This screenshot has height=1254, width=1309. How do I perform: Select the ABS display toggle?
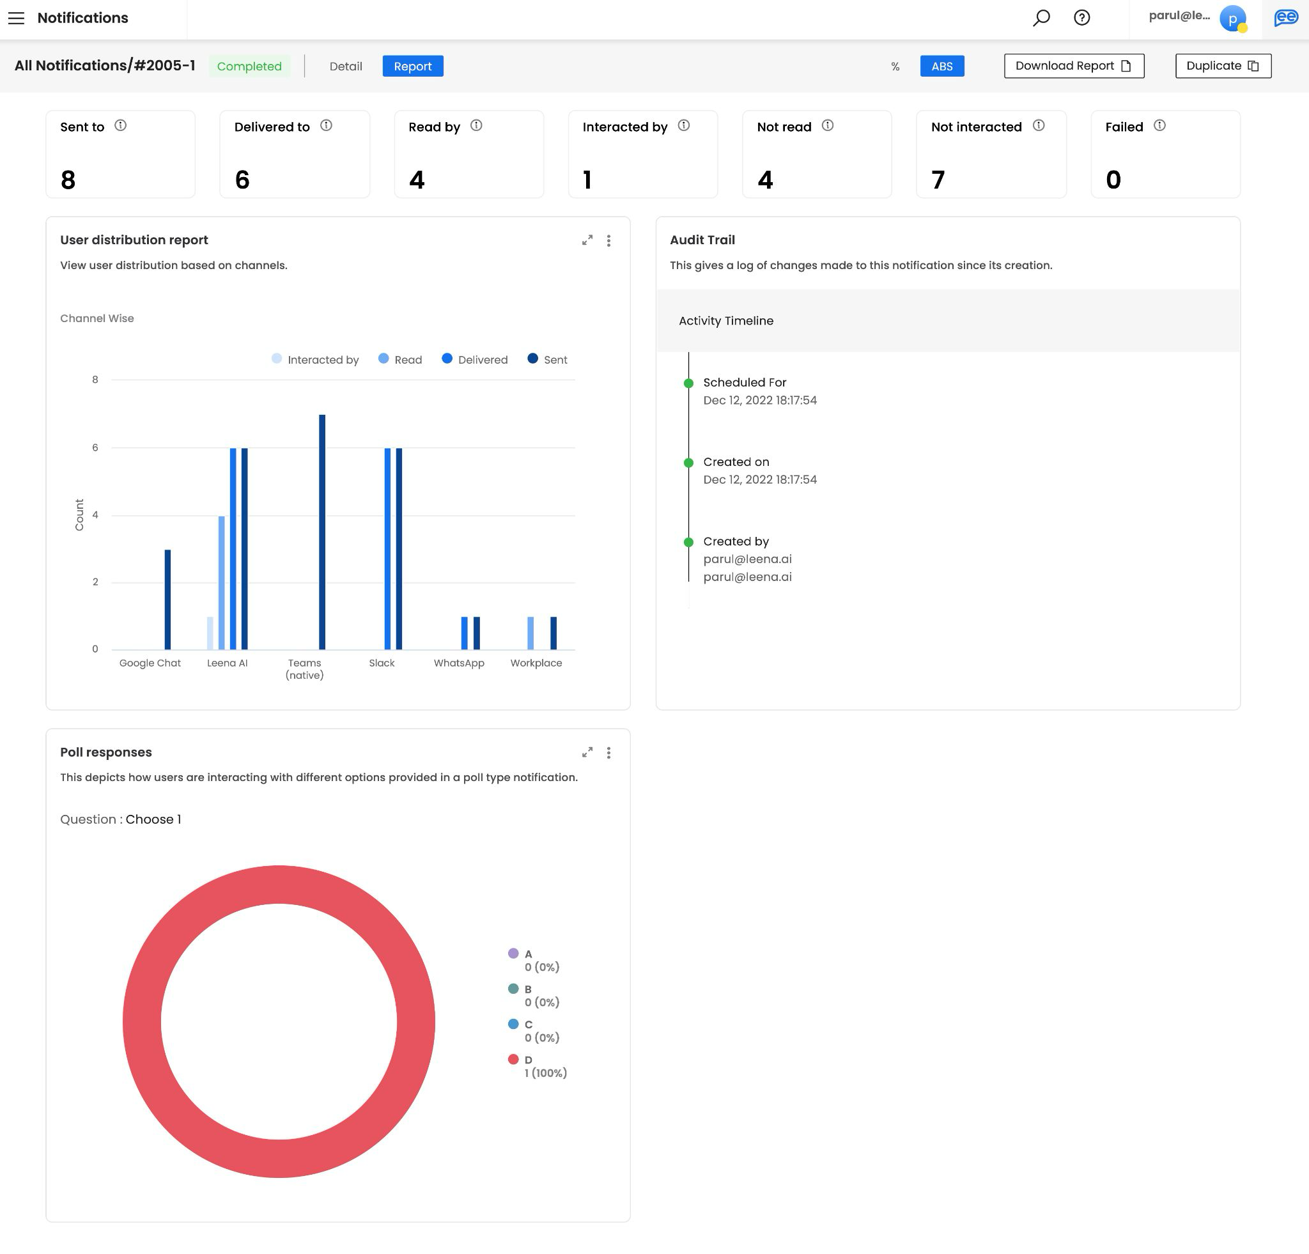pyautogui.click(x=941, y=66)
